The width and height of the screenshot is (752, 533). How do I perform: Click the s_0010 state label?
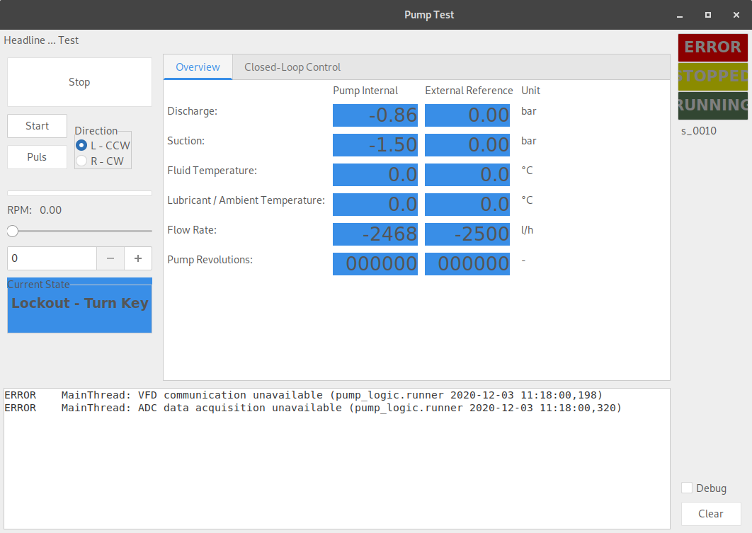[x=699, y=131]
